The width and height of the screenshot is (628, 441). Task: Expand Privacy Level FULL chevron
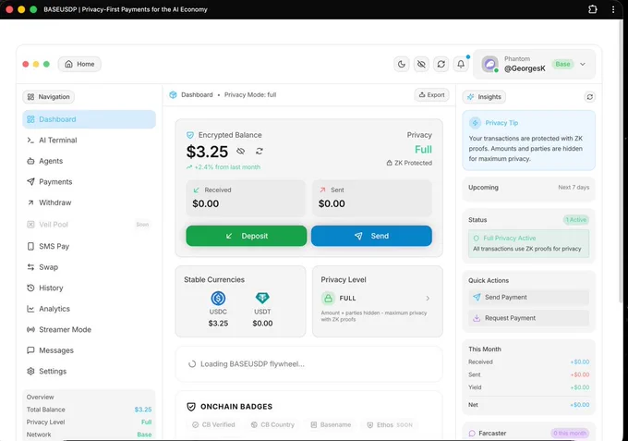tap(428, 299)
